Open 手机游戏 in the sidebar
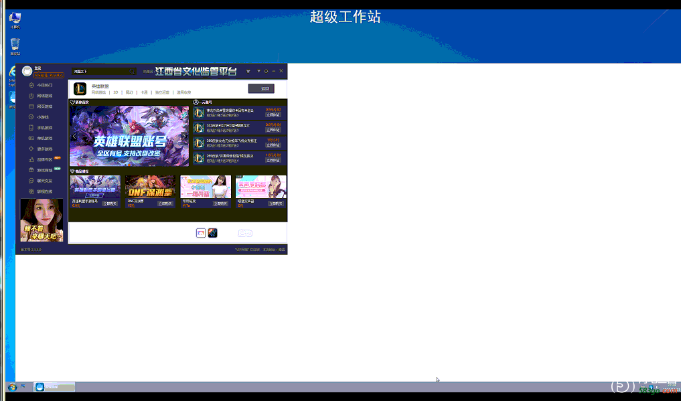Viewport: 681px width, 401px height. [x=44, y=128]
